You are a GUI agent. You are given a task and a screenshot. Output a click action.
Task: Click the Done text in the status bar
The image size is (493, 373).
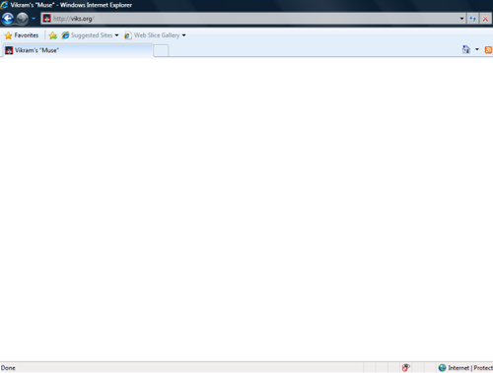[x=8, y=368]
